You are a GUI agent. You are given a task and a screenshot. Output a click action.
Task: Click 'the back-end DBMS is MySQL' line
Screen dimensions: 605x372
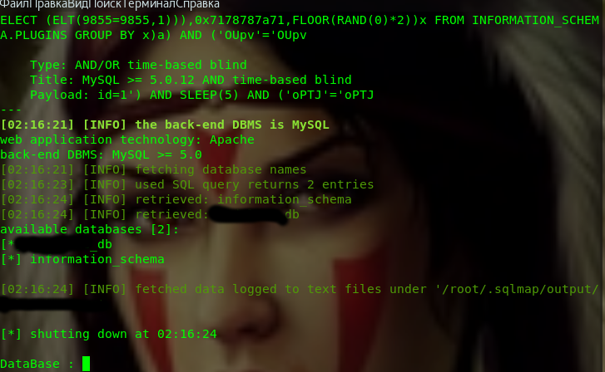[x=165, y=125]
